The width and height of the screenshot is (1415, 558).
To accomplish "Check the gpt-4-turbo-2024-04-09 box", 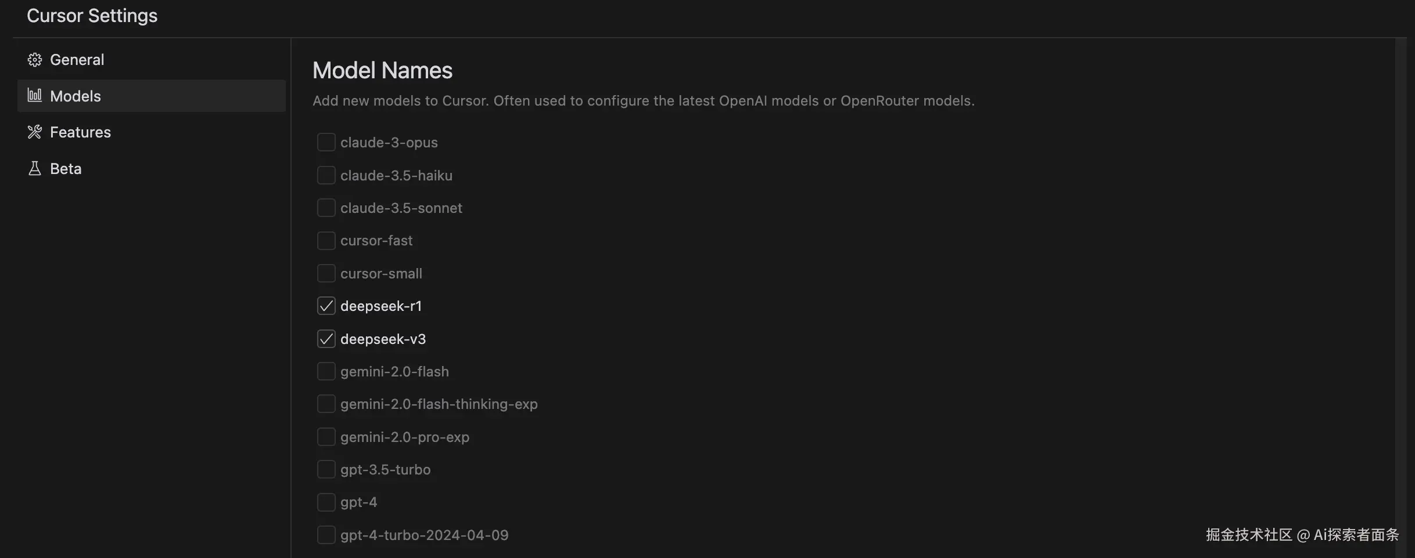I will point(326,535).
